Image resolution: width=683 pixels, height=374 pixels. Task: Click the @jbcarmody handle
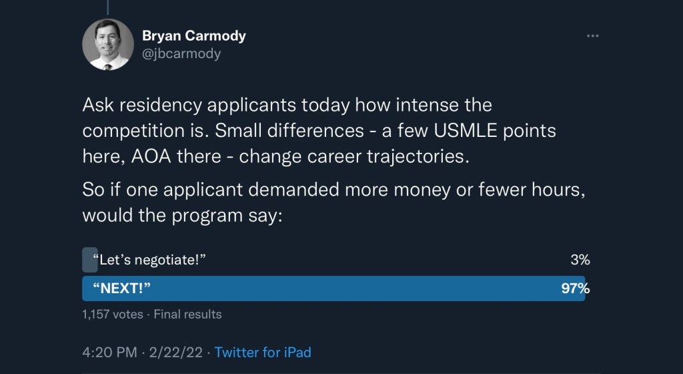coord(181,54)
